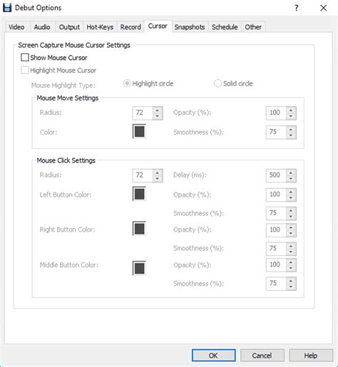Open the Middle Button Color swatch
This screenshot has height=367, width=338.
(139, 268)
